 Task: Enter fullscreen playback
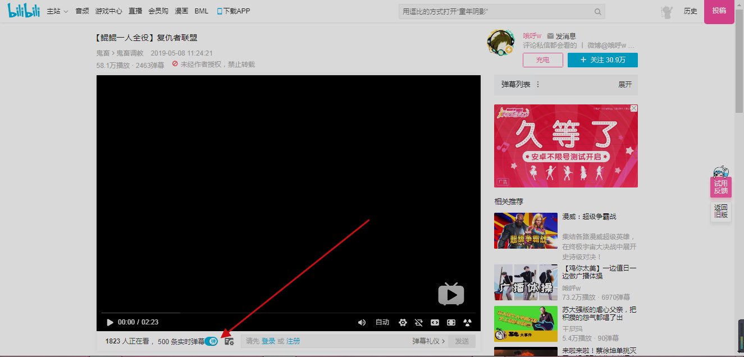click(466, 322)
